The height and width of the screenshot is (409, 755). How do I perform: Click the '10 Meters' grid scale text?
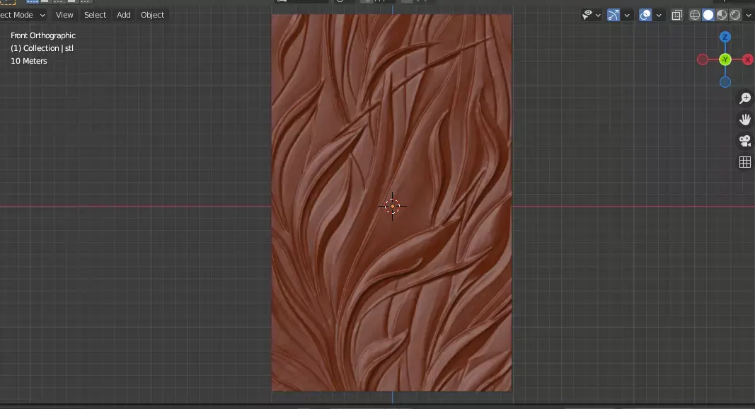pos(29,61)
